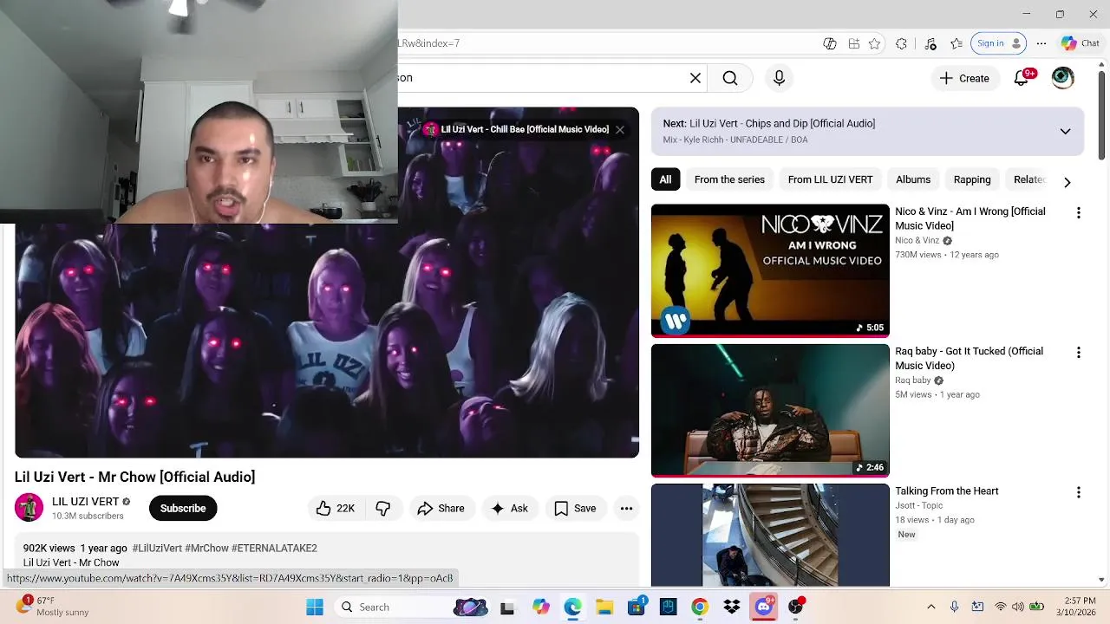Save the video to a playlist
This screenshot has width=1110, height=624.
pos(575,509)
